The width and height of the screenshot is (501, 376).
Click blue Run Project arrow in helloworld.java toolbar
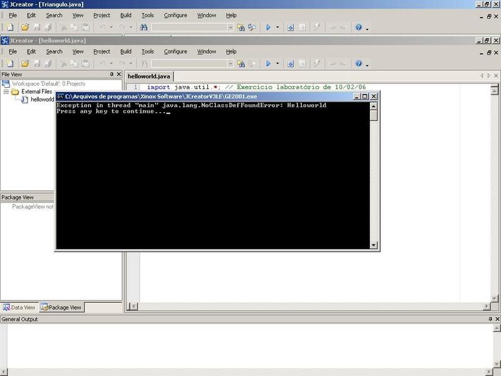[268, 63]
